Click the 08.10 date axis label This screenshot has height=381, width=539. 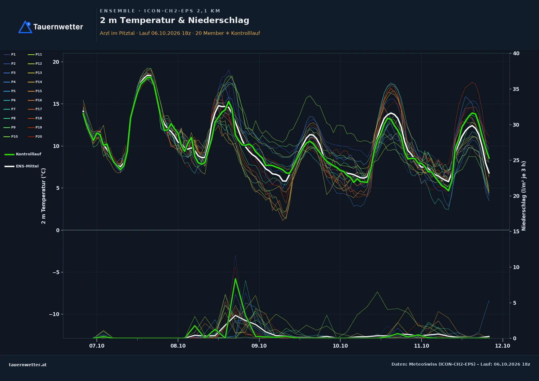pos(178,346)
